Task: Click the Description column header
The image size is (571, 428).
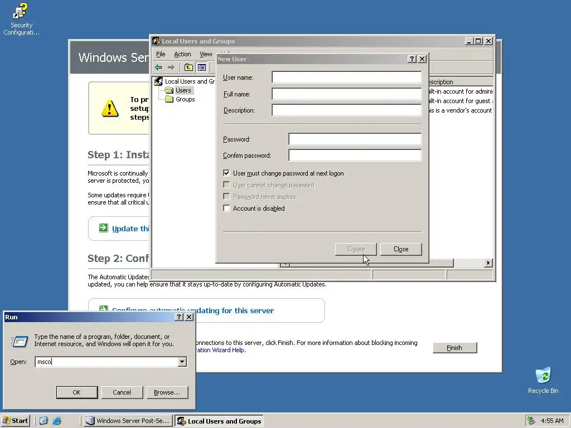Action: click(461, 82)
